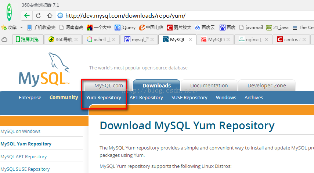
Task: Click Download MySQL Yum Repository heading
Action: pos(187,126)
